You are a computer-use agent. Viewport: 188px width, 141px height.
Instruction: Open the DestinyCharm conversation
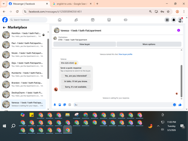[x=23, y=94]
